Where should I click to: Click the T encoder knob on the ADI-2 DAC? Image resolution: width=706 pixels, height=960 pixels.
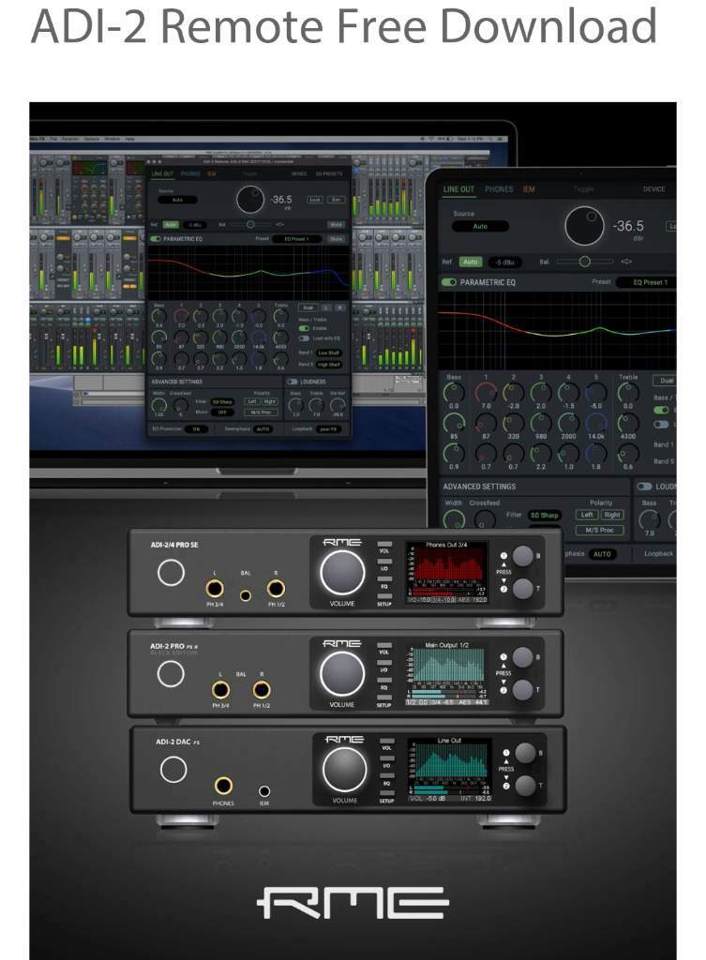(525, 787)
